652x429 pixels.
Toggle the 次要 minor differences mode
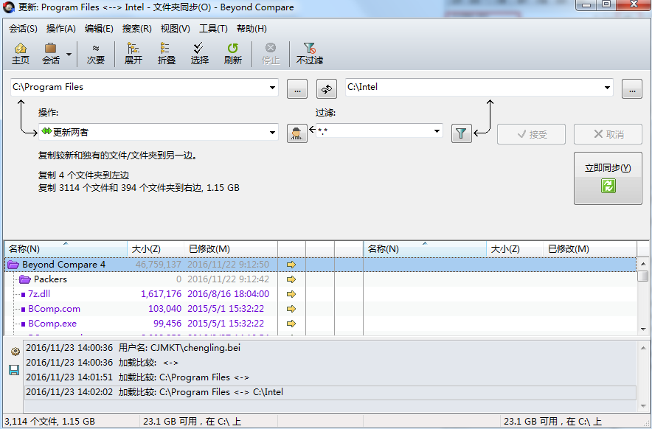point(96,52)
